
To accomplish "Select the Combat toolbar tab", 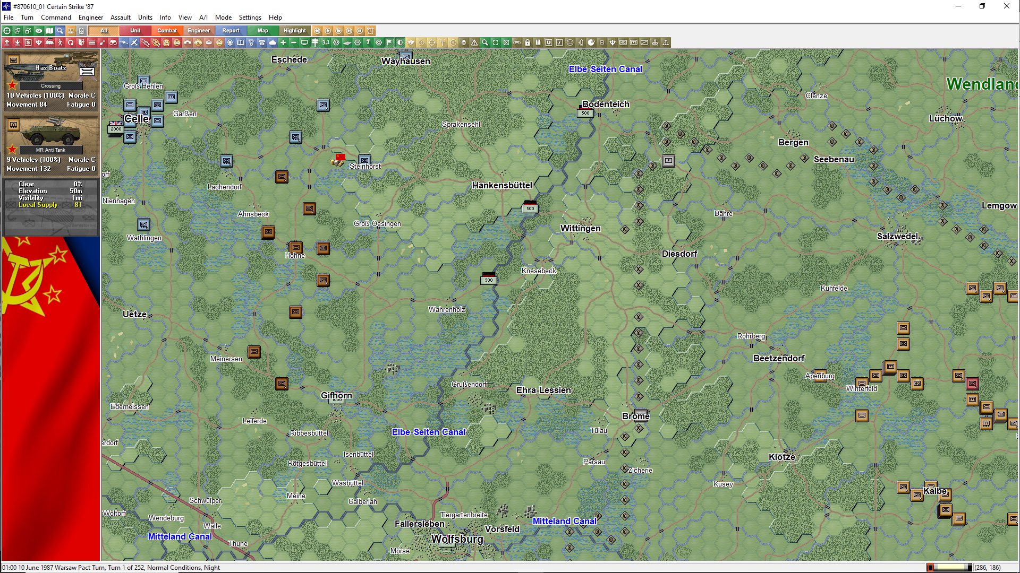I will click(167, 31).
